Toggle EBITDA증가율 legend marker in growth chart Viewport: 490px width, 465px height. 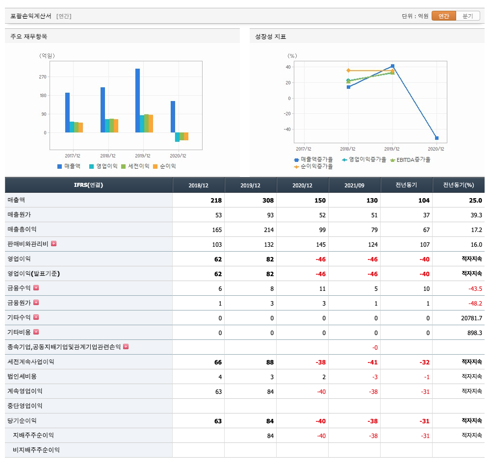pyautogui.click(x=392, y=160)
